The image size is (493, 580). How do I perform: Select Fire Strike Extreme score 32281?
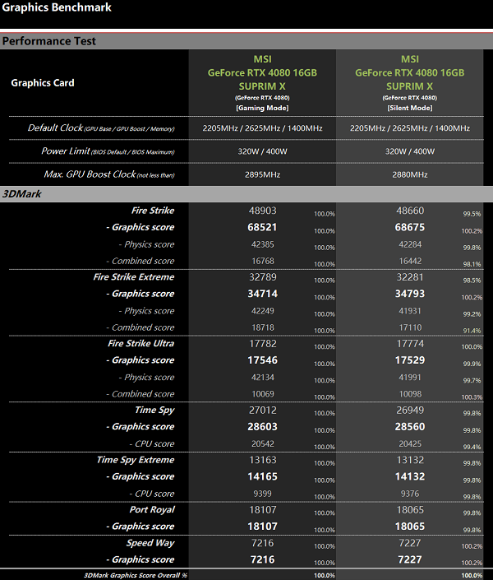click(410, 277)
